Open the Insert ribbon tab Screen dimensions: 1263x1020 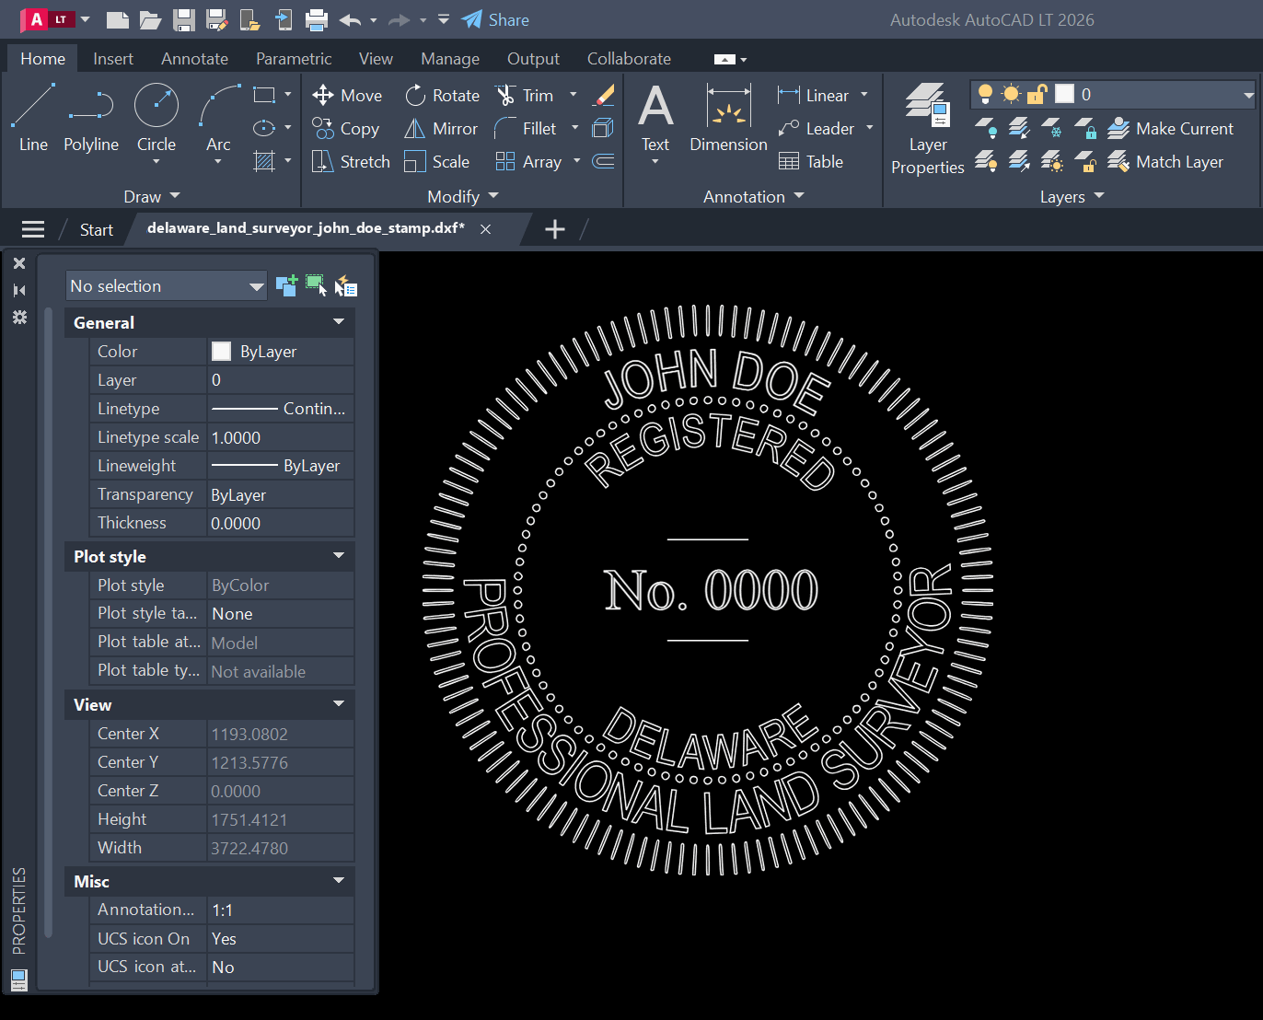click(x=113, y=58)
